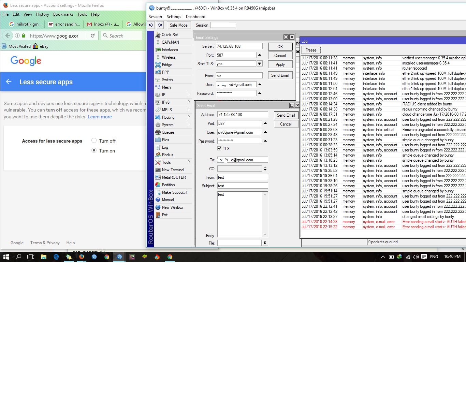This screenshot has height=395, width=466.
Task: Open Queues in WinBox sidebar
Action: (168, 132)
